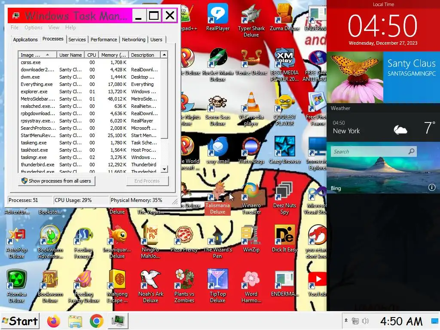
Task: Launch Pizza Frenzy from the desktop
Action: [x=184, y=239]
